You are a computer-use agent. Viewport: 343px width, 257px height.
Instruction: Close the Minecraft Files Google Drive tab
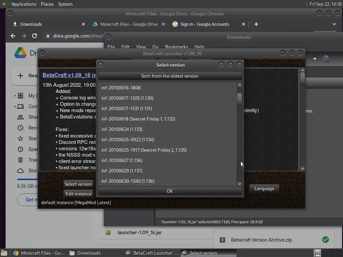click(x=163, y=24)
